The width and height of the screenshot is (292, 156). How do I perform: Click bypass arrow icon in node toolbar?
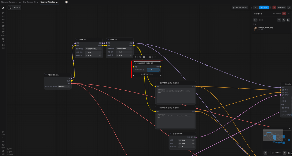pyautogui.click(x=155, y=57)
